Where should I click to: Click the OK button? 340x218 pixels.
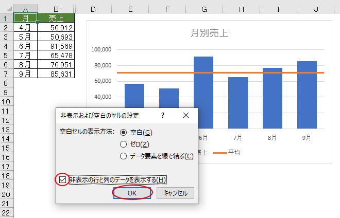pyautogui.click(x=132, y=193)
